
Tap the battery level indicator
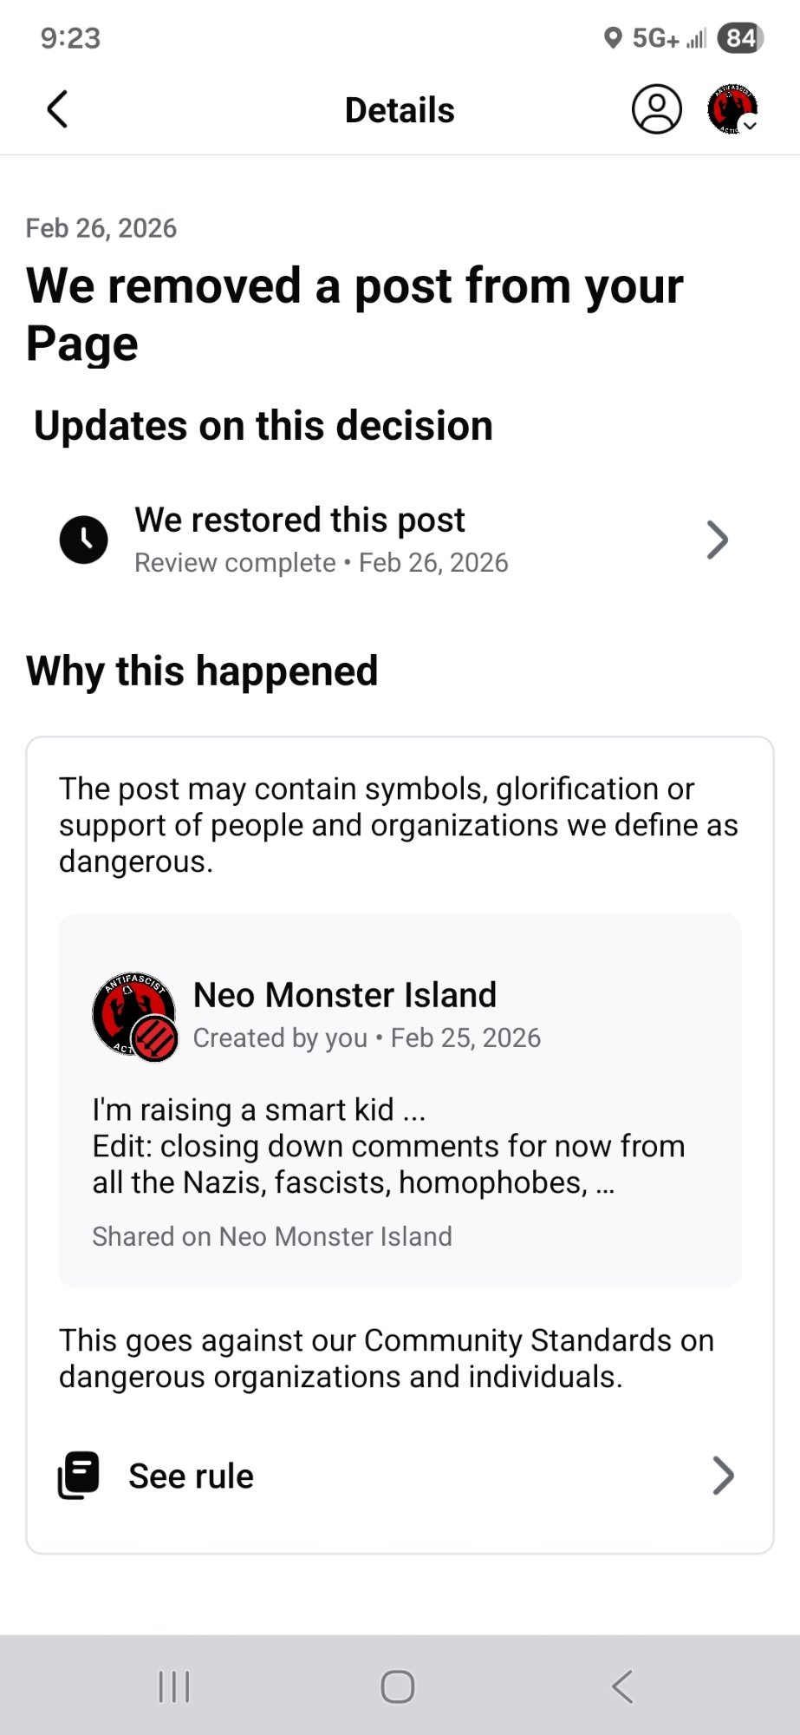tap(740, 38)
